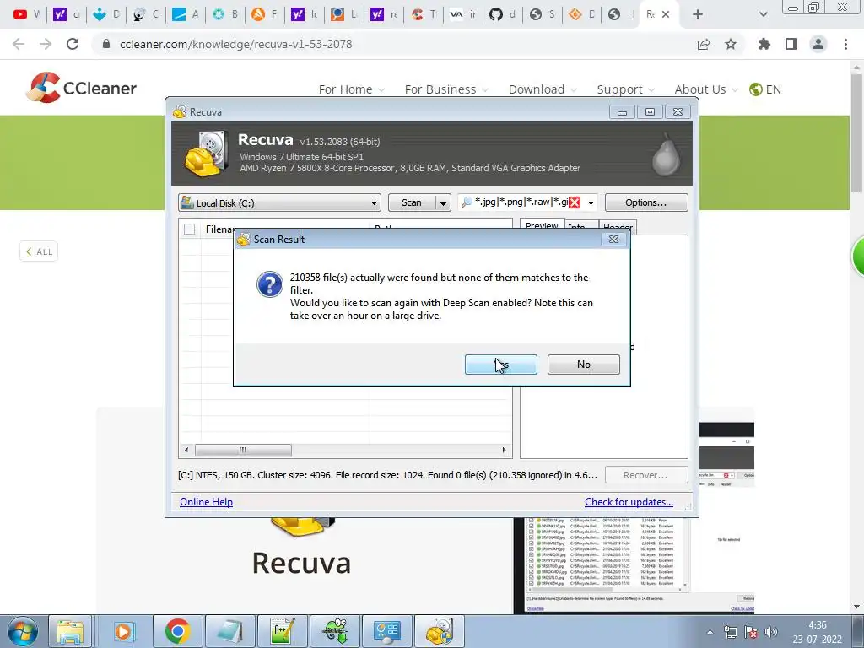Clear the file filter with red X

pyautogui.click(x=574, y=202)
